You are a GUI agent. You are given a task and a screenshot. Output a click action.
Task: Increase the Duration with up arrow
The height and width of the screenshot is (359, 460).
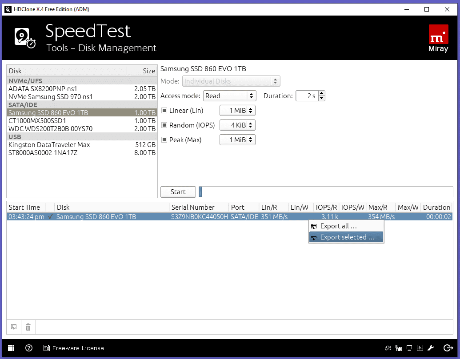(322, 93)
